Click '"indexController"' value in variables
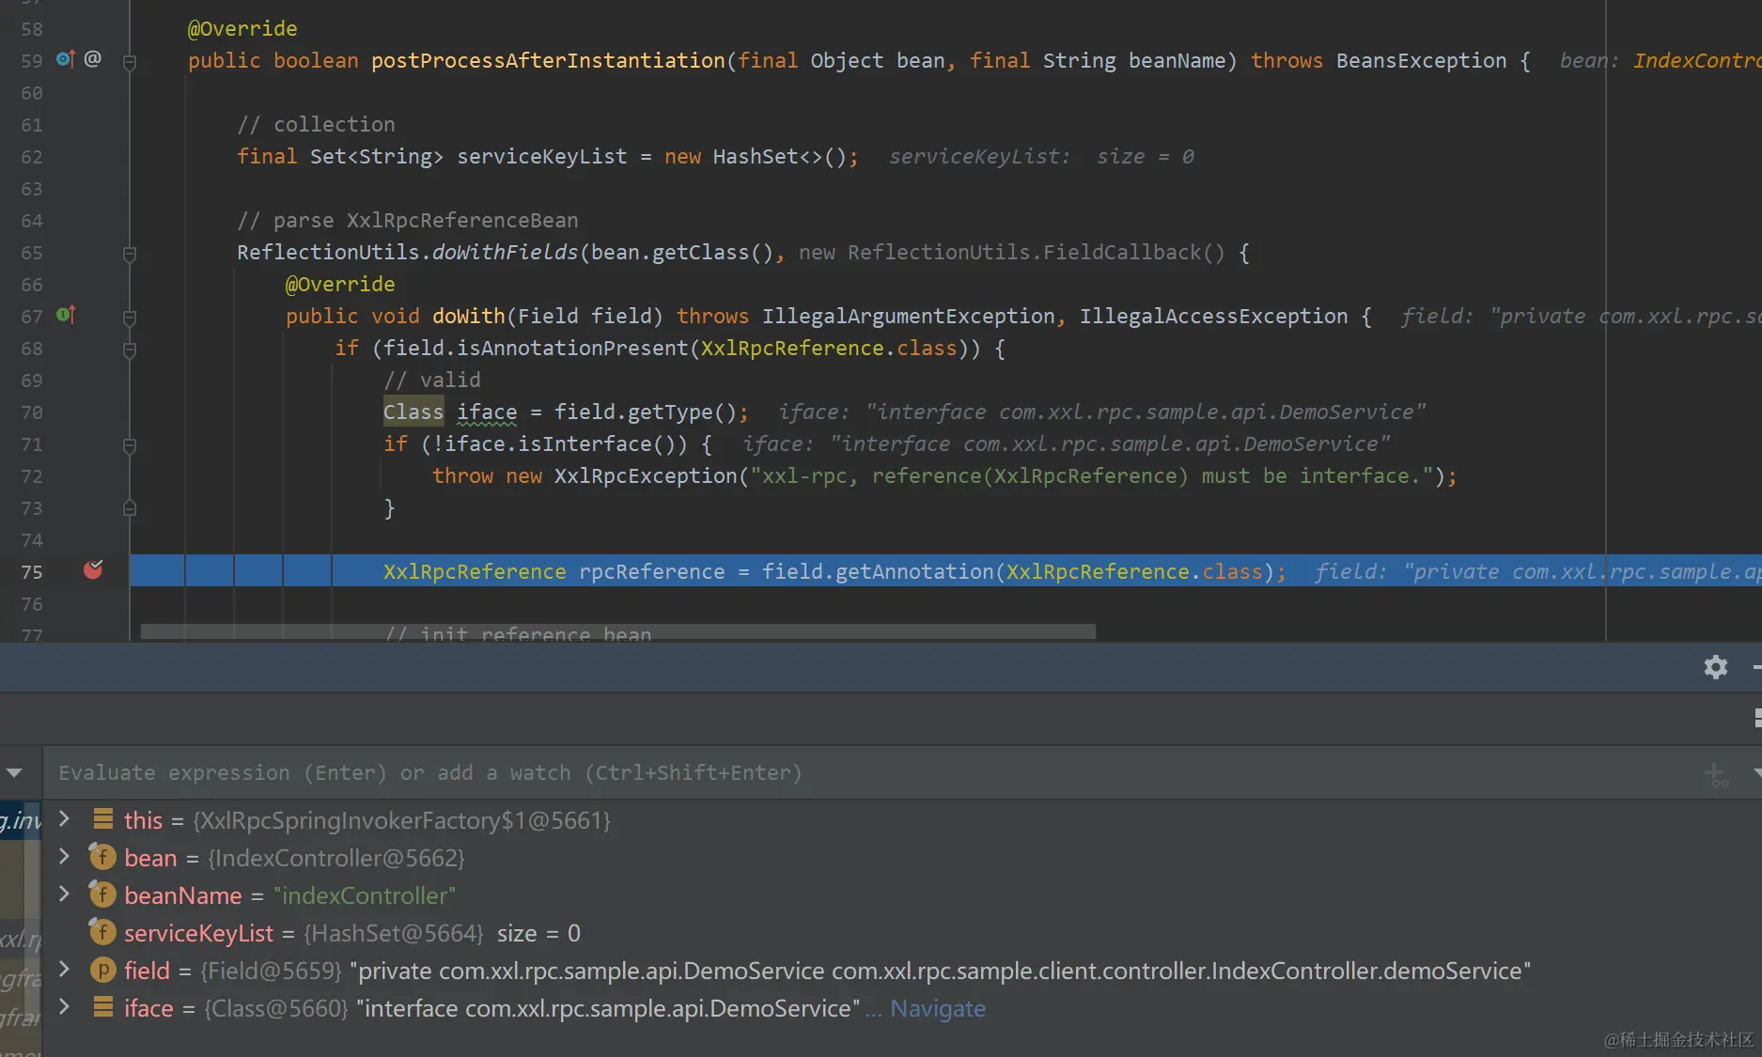The width and height of the screenshot is (1762, 1057). click(x=365, y=895)
